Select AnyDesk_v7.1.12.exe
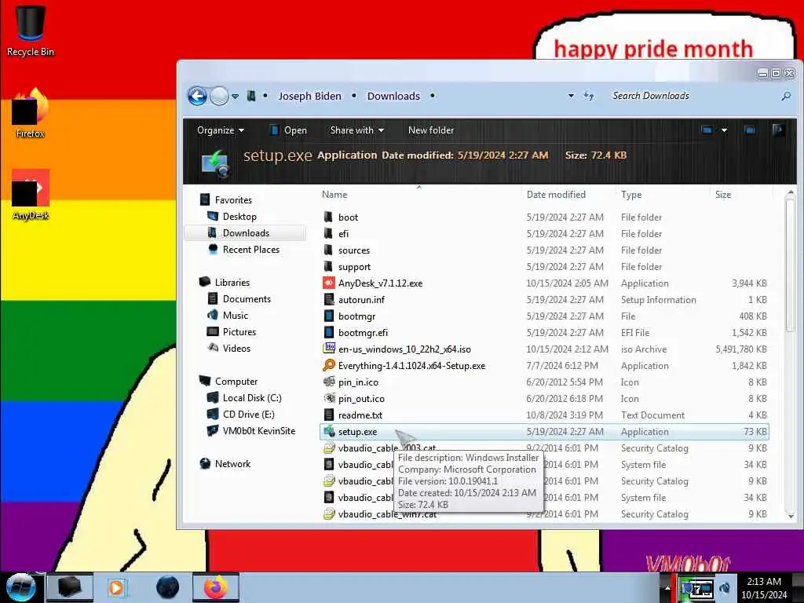The height and width of the screenshot is (603, 804). (380, 283)
